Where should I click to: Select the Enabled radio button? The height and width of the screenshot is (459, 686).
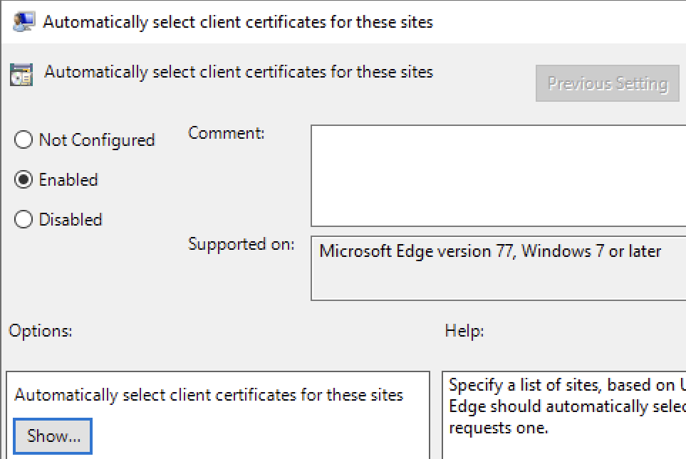click(24, 179)
